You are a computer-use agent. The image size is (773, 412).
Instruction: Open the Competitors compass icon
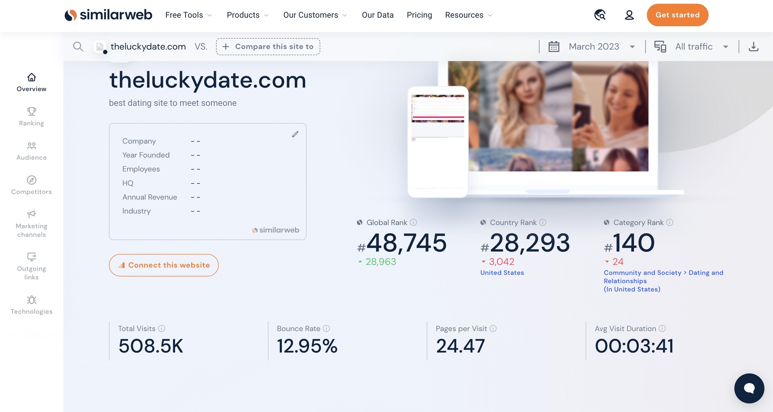[x=31, y=180]
